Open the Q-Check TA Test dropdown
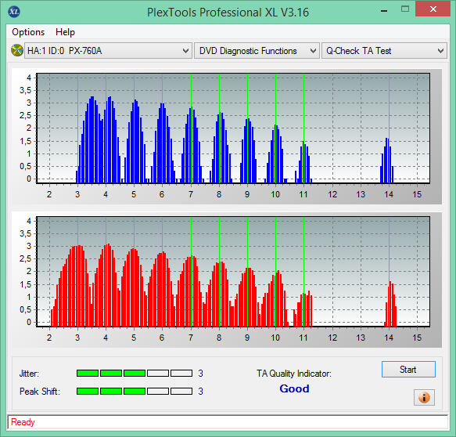Viewport: 456px width, 437px height. point(384,51)
